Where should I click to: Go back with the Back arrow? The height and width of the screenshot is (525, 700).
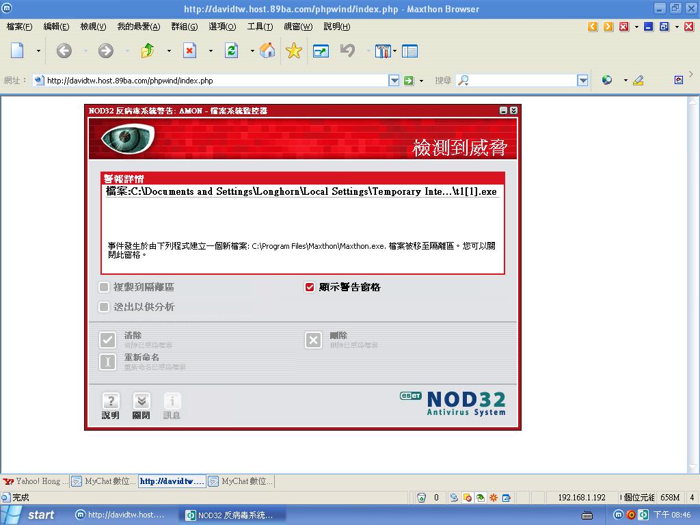pyautogui.click(x=64, y=51)
